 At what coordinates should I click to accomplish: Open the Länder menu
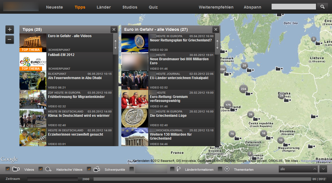coord(104,7)
